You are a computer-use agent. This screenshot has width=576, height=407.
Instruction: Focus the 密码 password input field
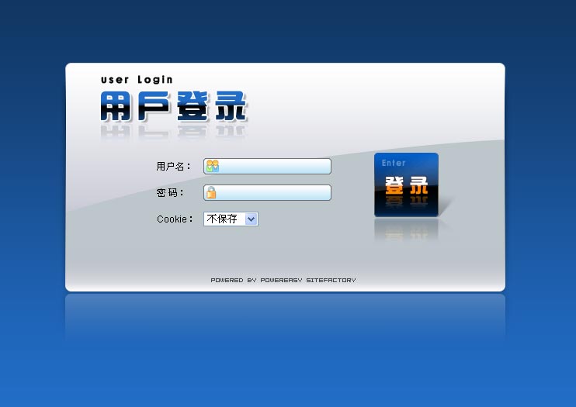[x=275, y=193]
